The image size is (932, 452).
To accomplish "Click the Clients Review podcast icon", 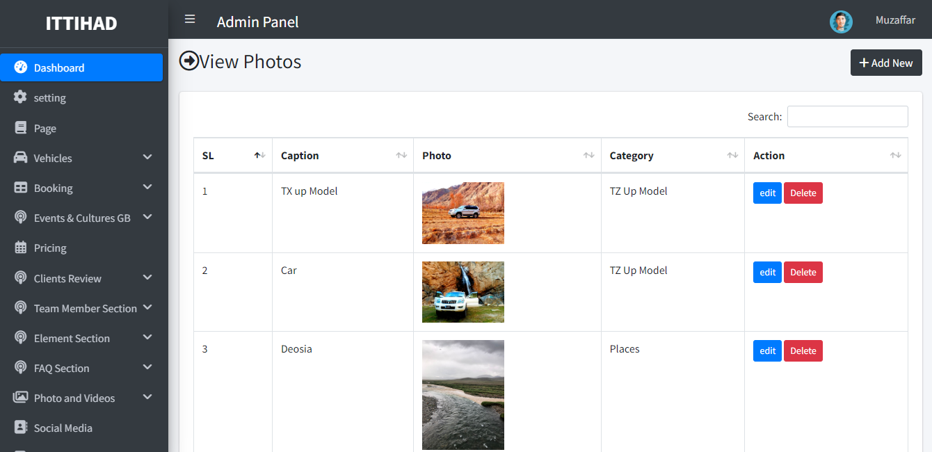I will 21,278.
